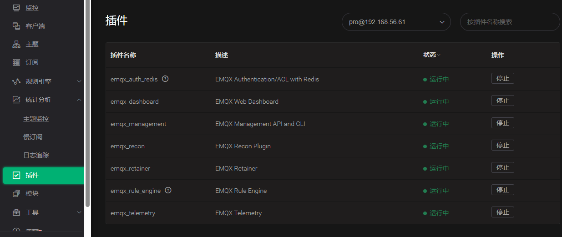
Task: Click the Tools (工具) toolbox icon
Action: 16,212
